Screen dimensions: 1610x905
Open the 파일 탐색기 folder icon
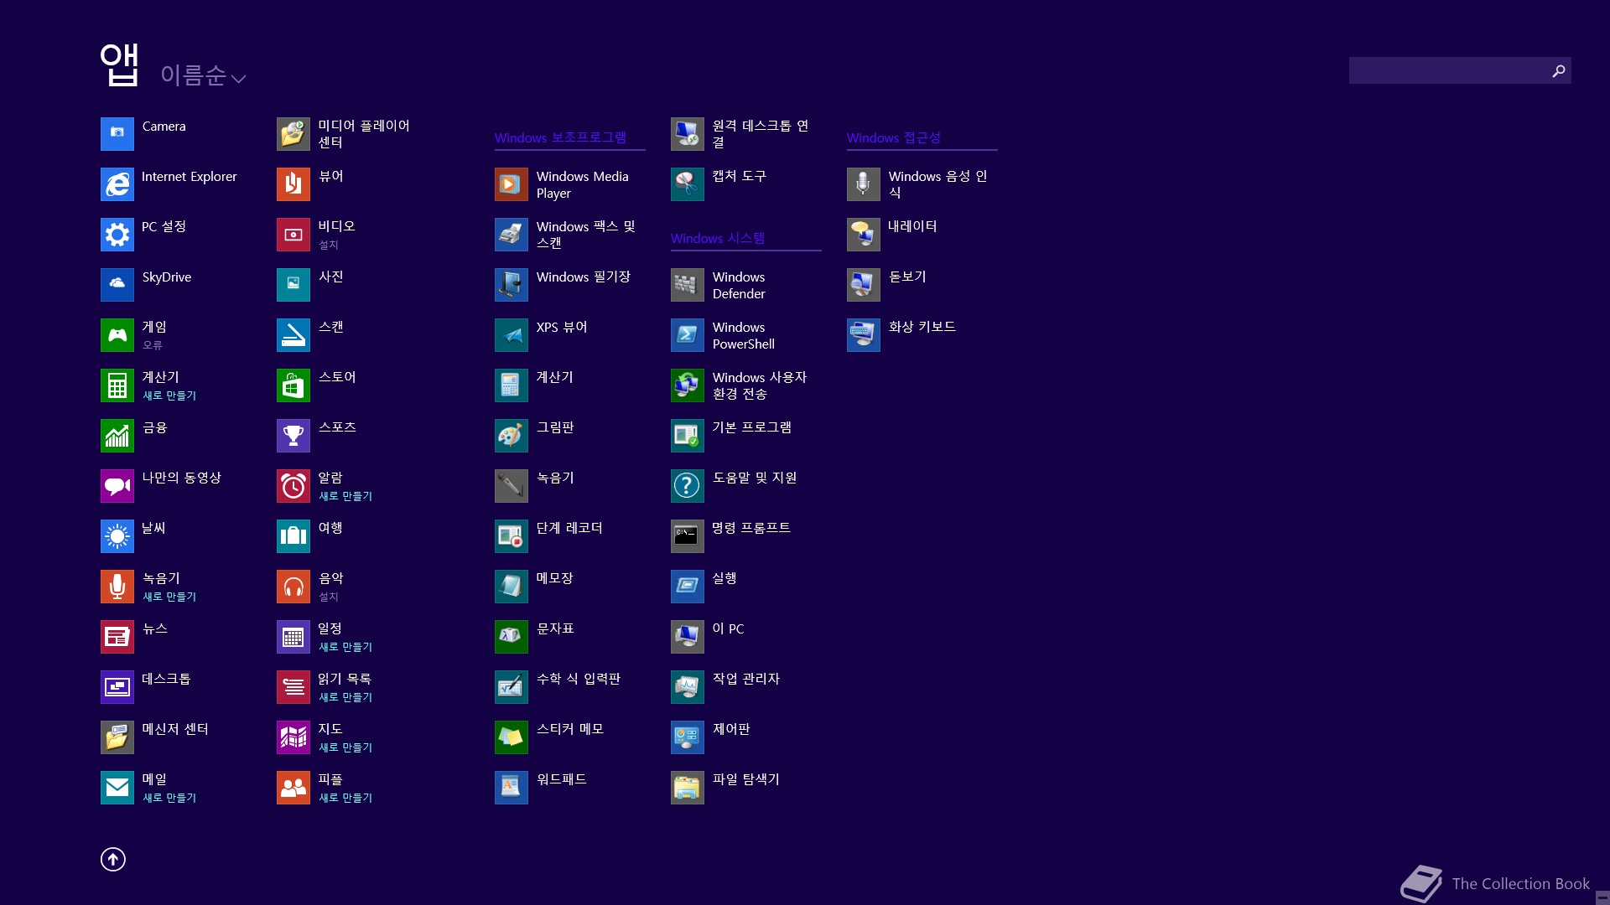coord(688,788)
